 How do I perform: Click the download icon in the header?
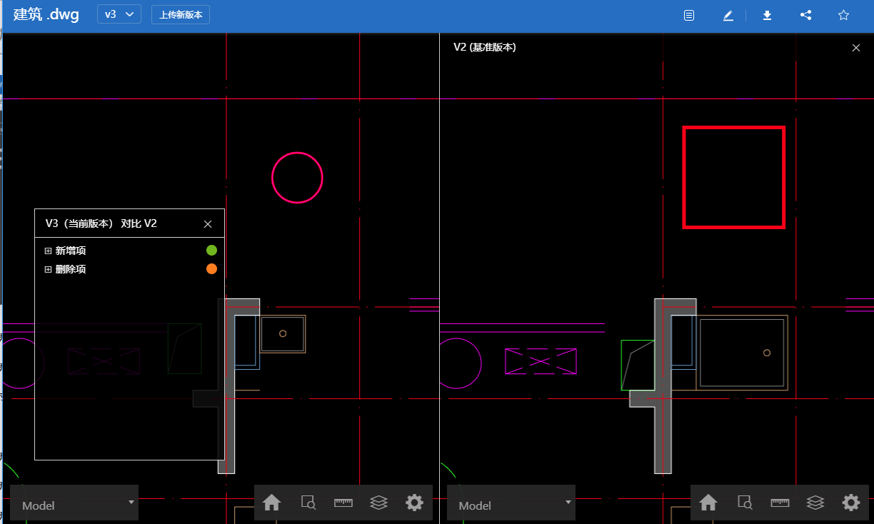click(767, 15)
